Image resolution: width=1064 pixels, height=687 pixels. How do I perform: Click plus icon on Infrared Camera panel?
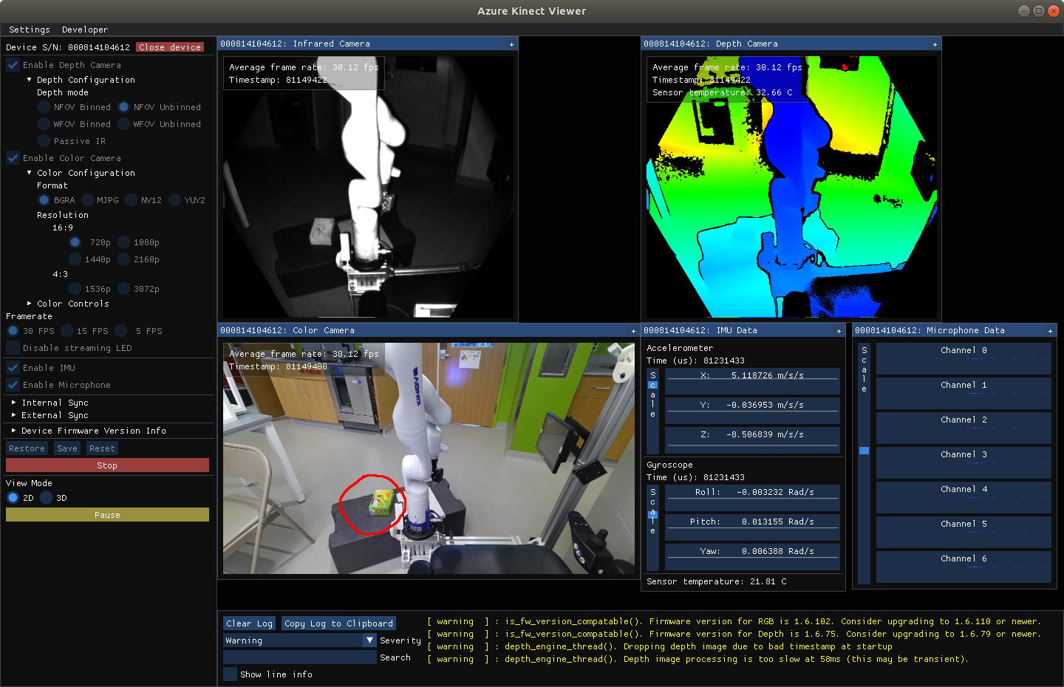511,44
